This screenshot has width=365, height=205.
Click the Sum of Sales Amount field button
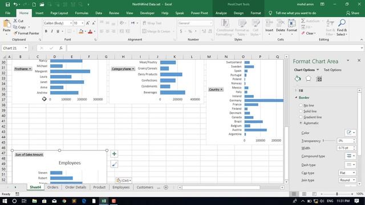click(29, 154)
